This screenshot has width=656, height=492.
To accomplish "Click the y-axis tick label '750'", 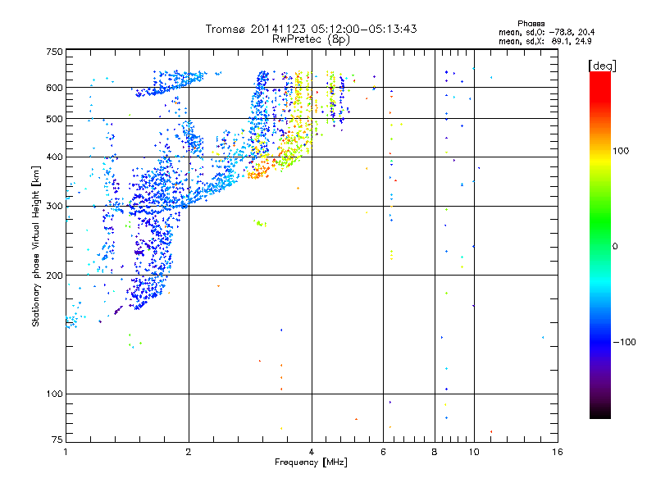I will [54, 52].
